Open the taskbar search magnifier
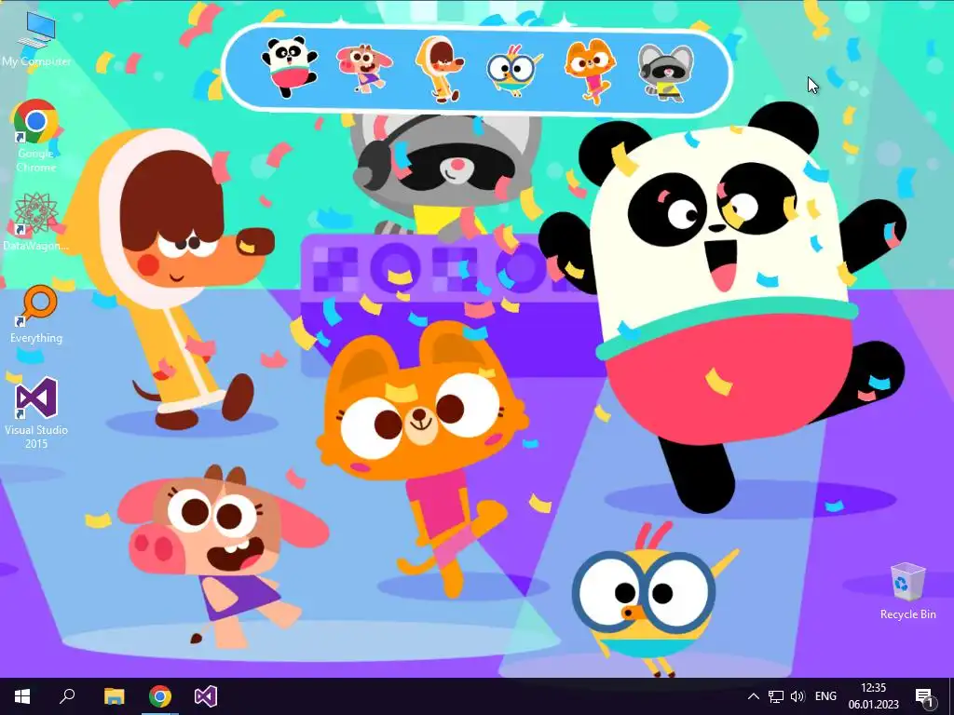Screen dimensions: 954x715 tap(67, 696)
